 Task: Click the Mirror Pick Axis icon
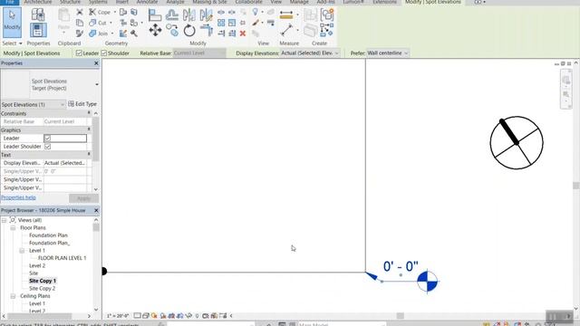(189, 15)
